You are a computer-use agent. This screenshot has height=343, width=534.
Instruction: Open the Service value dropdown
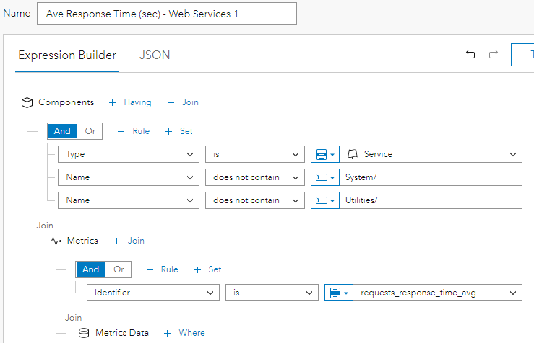[x=431, y=154]
